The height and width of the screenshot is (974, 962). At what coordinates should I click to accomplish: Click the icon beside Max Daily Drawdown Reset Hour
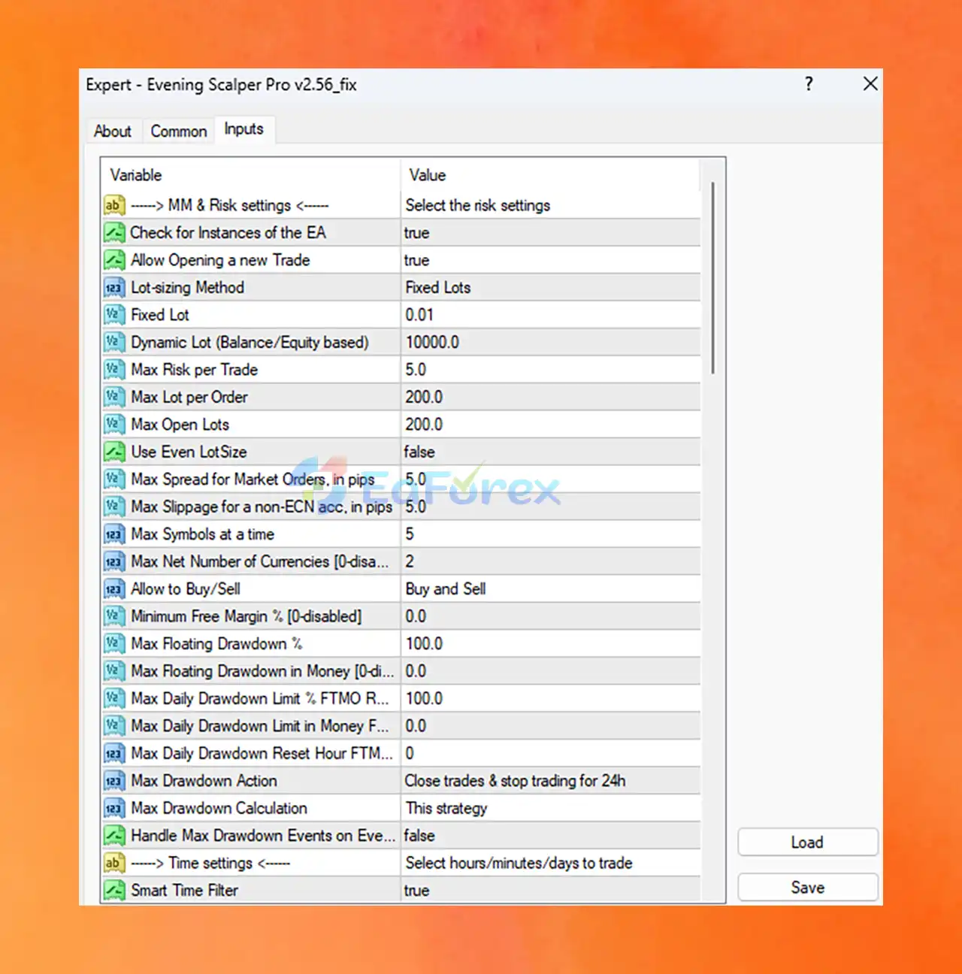click(x=113, y=754)
